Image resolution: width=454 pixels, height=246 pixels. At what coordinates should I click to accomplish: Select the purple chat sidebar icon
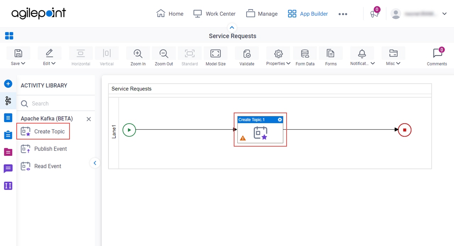8,169
